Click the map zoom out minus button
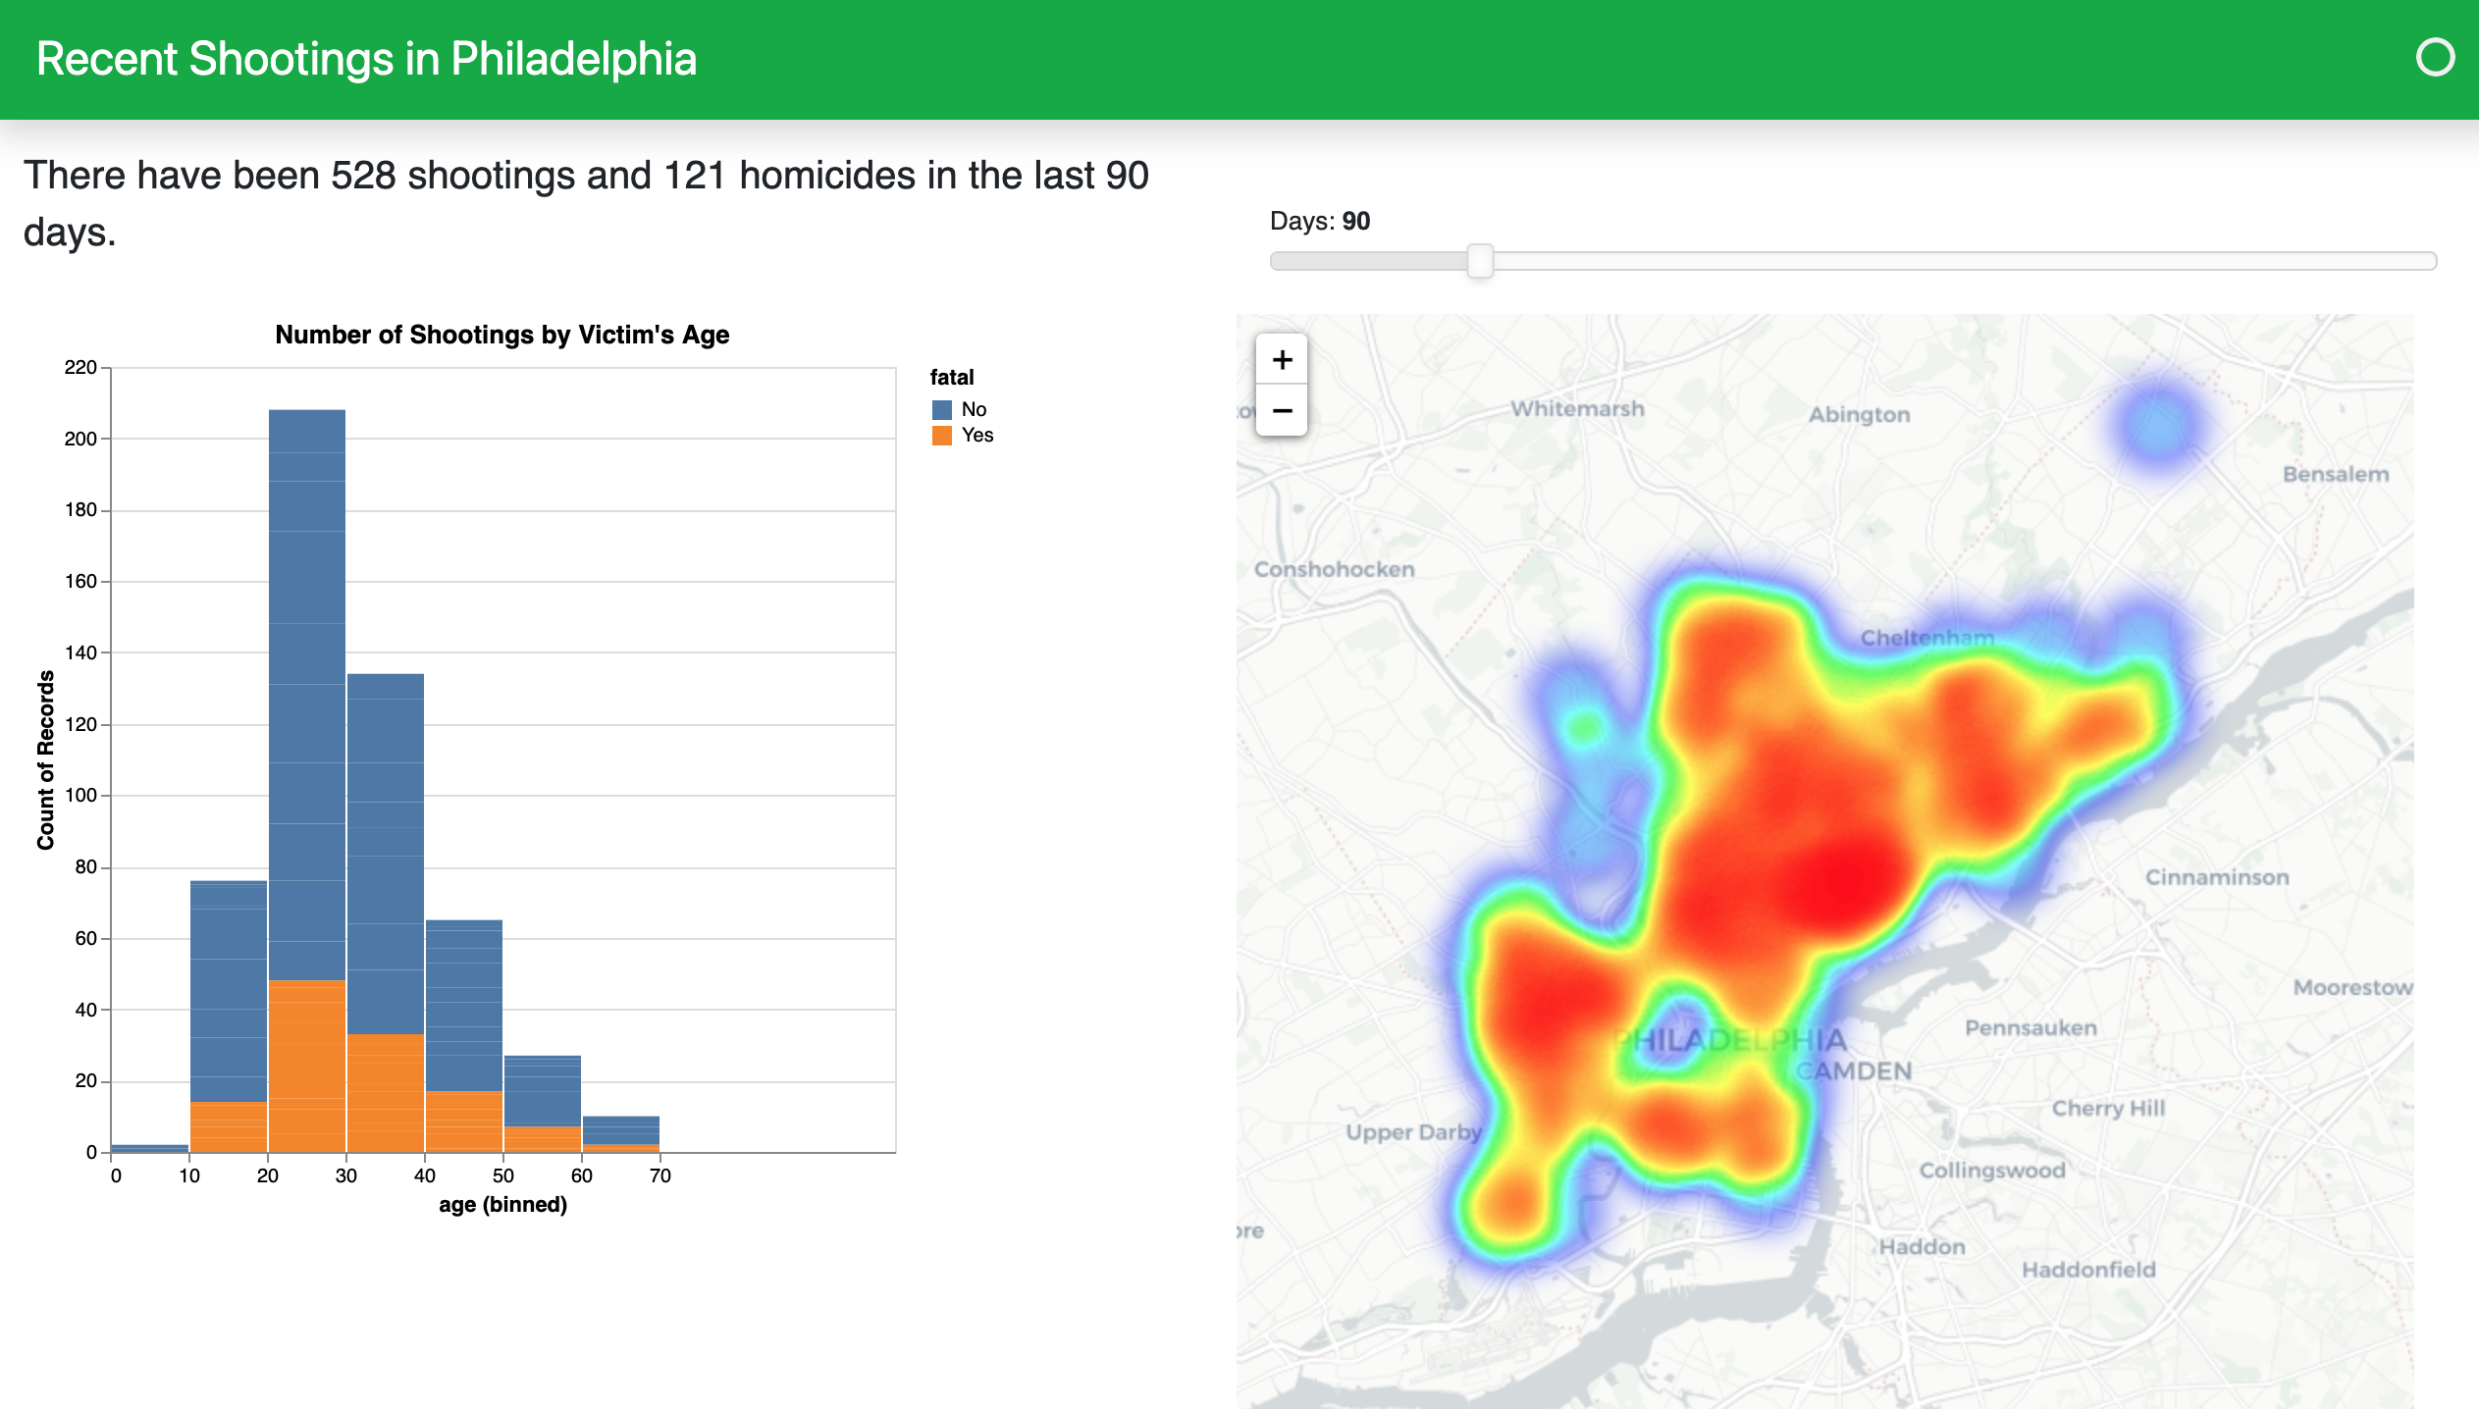The height and width of the screenshot is (1409, 2479). tap(1282, 411)
